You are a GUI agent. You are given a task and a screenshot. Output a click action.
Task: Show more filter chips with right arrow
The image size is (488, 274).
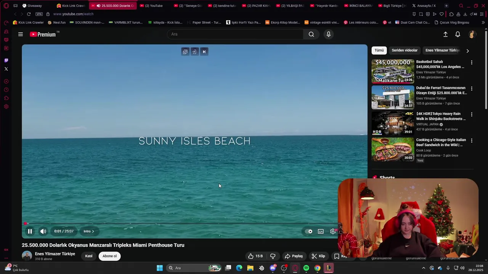pyautogui.click(x=468, y=51)
